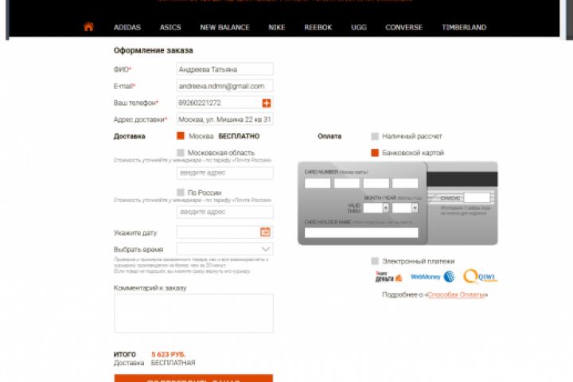The image size is (573, 382).
Task: Open the Выбрать время dropdown
Action: (x=224, y=249)
